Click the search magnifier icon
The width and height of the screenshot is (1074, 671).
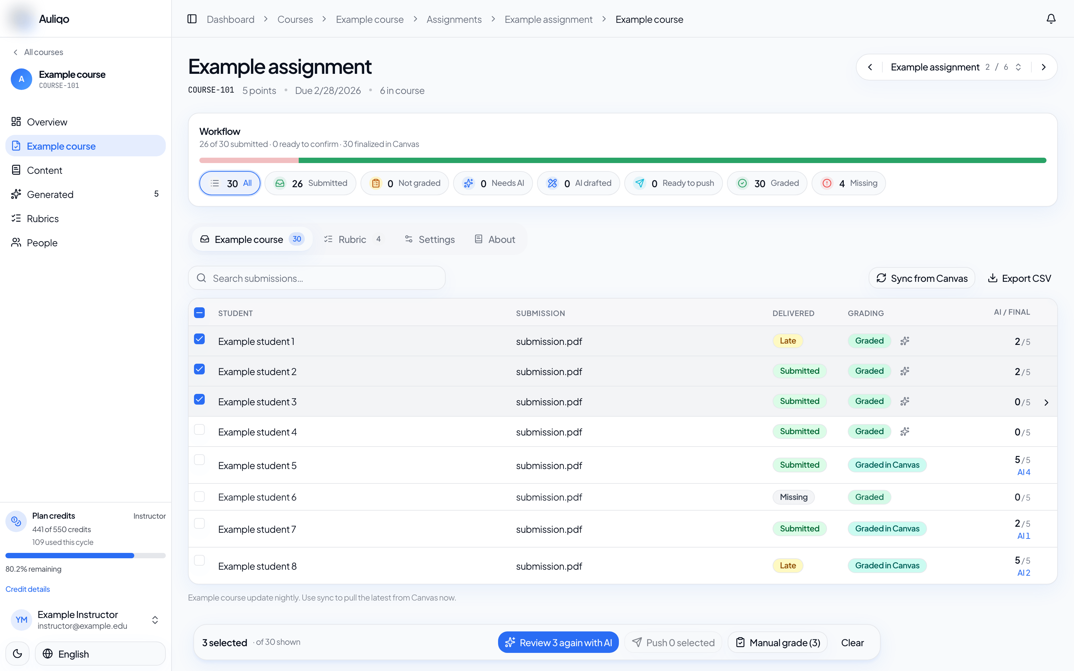[x=201, y=278]
